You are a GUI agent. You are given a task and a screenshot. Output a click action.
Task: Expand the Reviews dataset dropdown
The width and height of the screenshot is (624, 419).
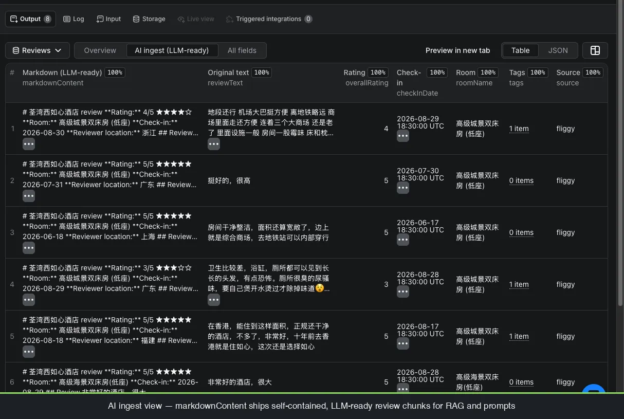(x=37, y=50)
